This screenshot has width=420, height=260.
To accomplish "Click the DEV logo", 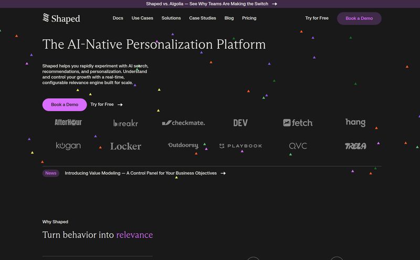I will tap(240, 123).
